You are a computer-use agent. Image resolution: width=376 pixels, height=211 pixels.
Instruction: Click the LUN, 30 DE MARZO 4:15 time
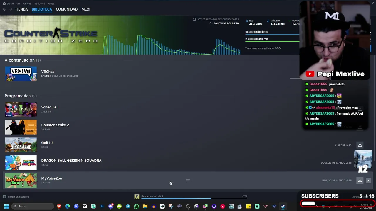point(337,181)
